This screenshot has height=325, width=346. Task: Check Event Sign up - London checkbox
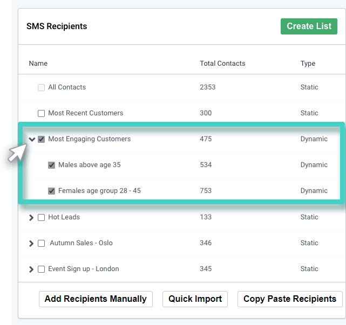coord(42,269)
